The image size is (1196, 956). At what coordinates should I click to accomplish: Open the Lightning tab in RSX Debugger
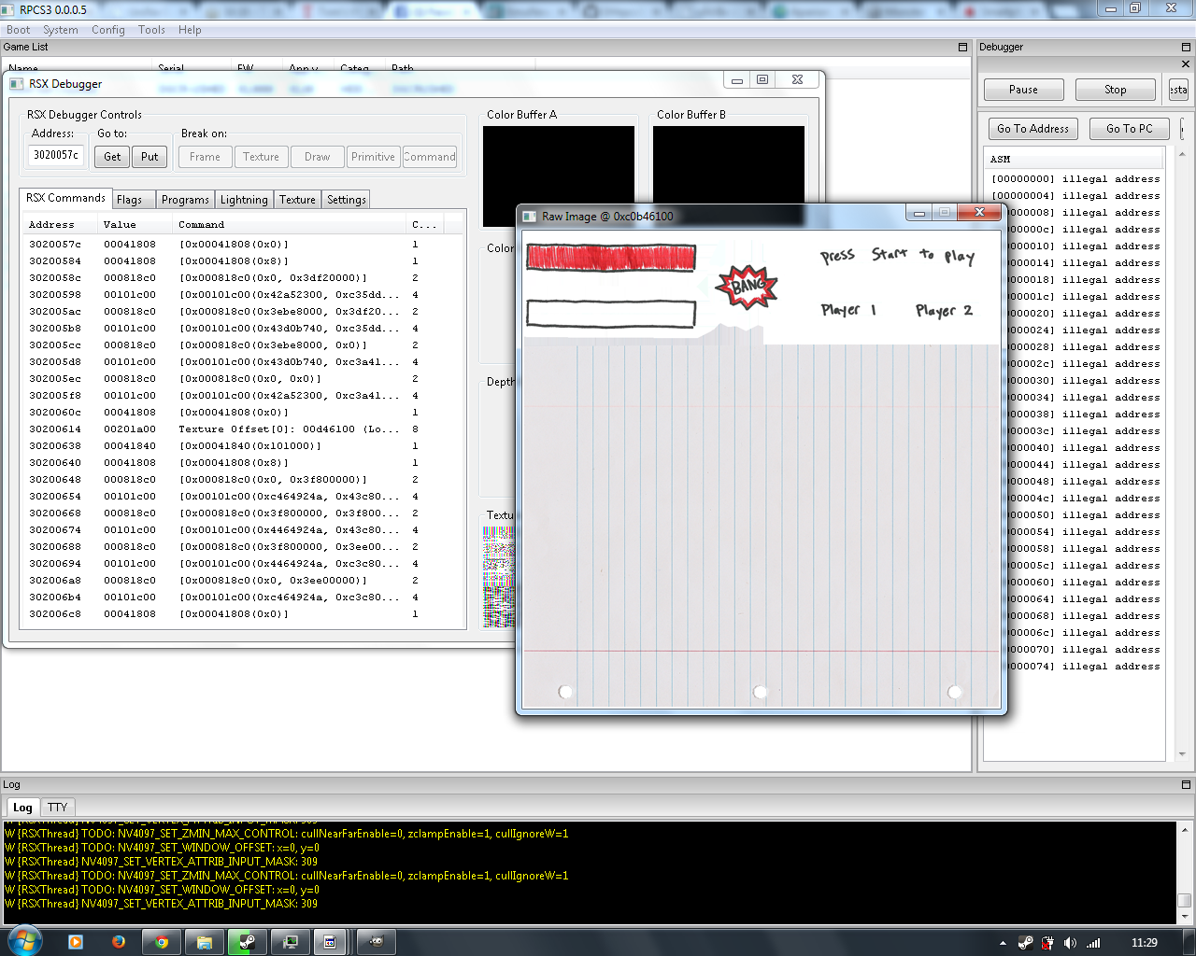tap(244, 200)
